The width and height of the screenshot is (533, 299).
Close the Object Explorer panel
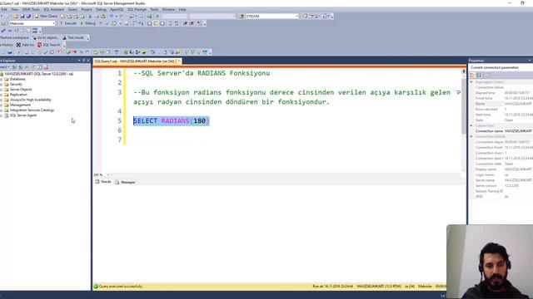tap(88, 61)
